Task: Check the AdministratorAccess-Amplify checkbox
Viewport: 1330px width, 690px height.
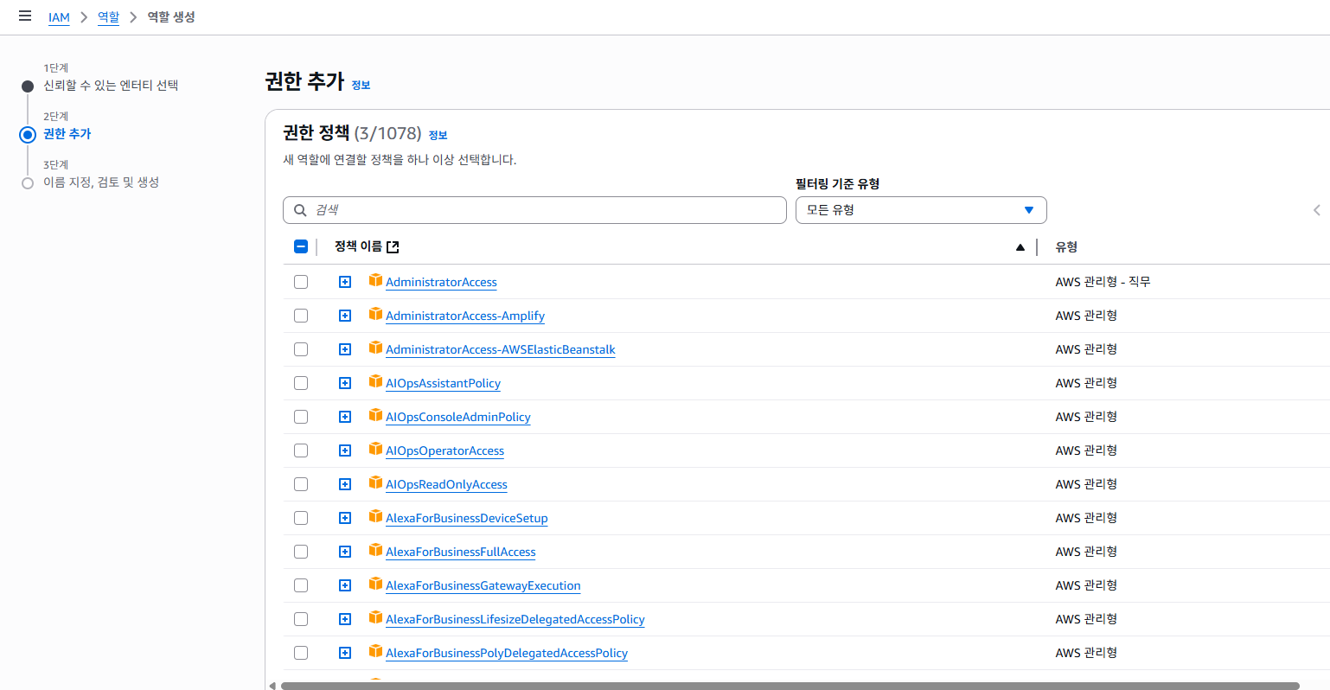Action: tap(301, 316)
